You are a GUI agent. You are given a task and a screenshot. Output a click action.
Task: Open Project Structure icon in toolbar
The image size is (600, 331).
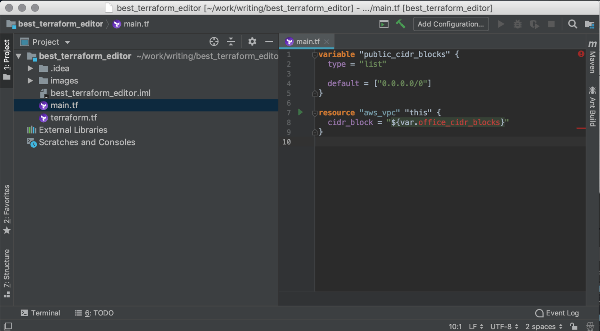coord(590,24)
